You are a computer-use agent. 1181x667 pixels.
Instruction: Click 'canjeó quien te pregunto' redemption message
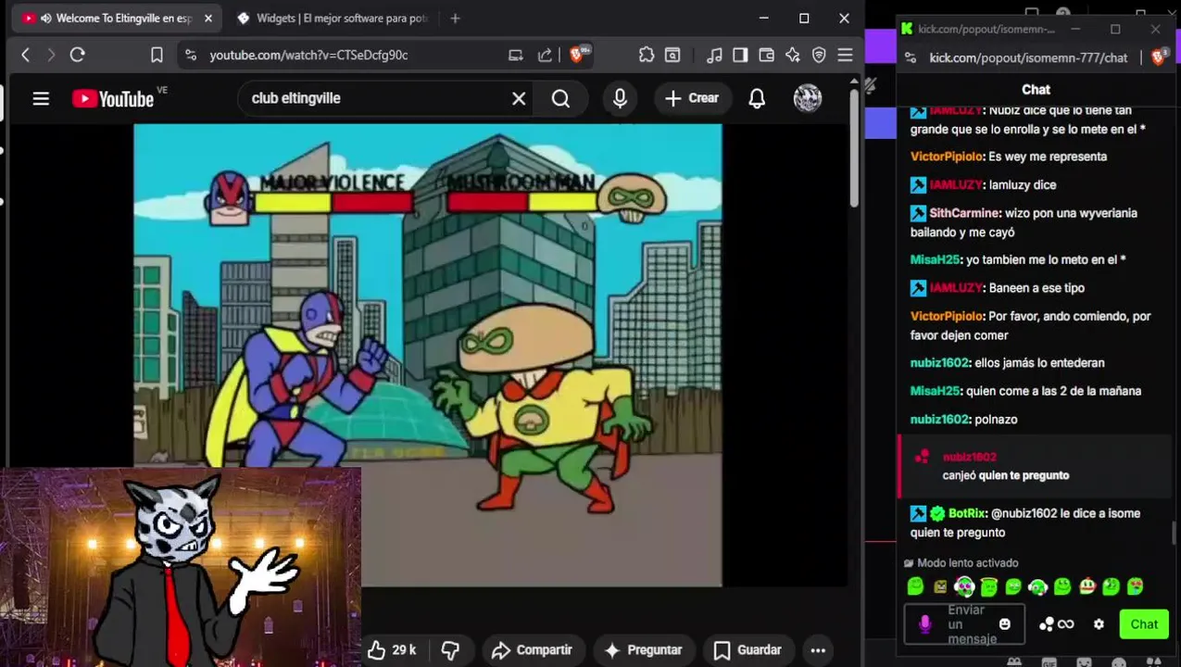click(1006, 475)
